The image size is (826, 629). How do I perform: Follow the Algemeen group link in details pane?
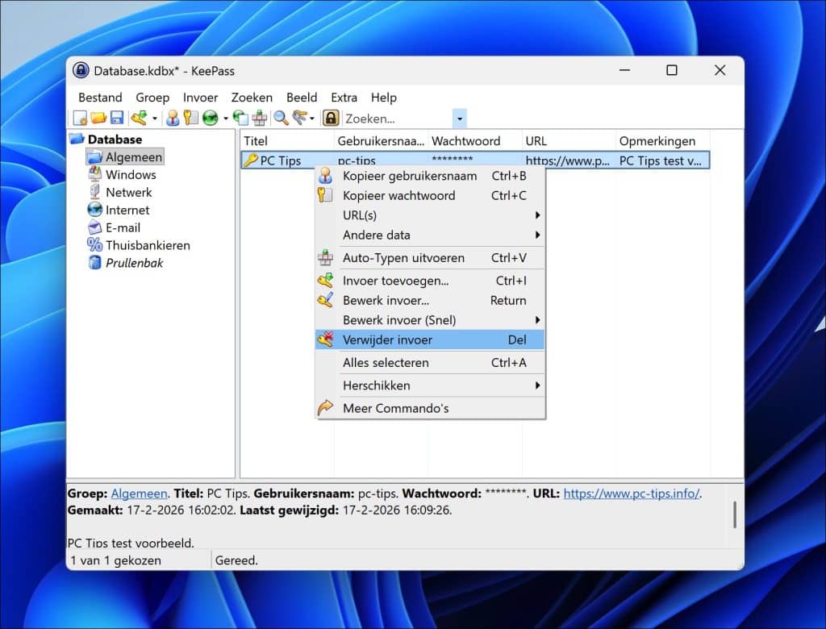point(139,494)
